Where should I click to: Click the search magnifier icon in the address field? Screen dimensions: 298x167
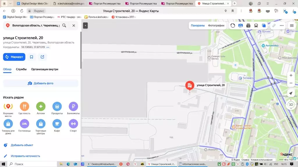tap(64, 26)
